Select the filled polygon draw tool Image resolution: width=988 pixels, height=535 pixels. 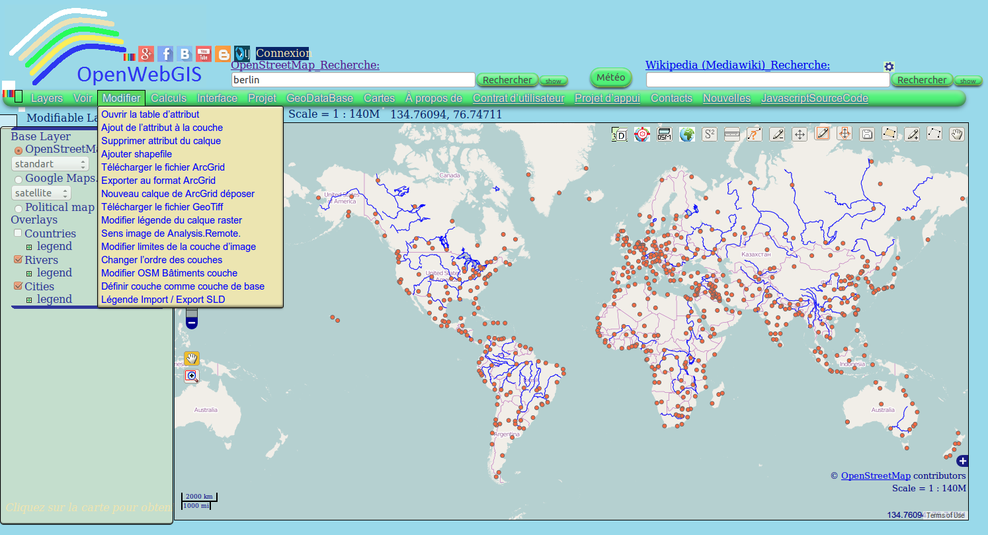pyautogui.click(x=889, y=134)
